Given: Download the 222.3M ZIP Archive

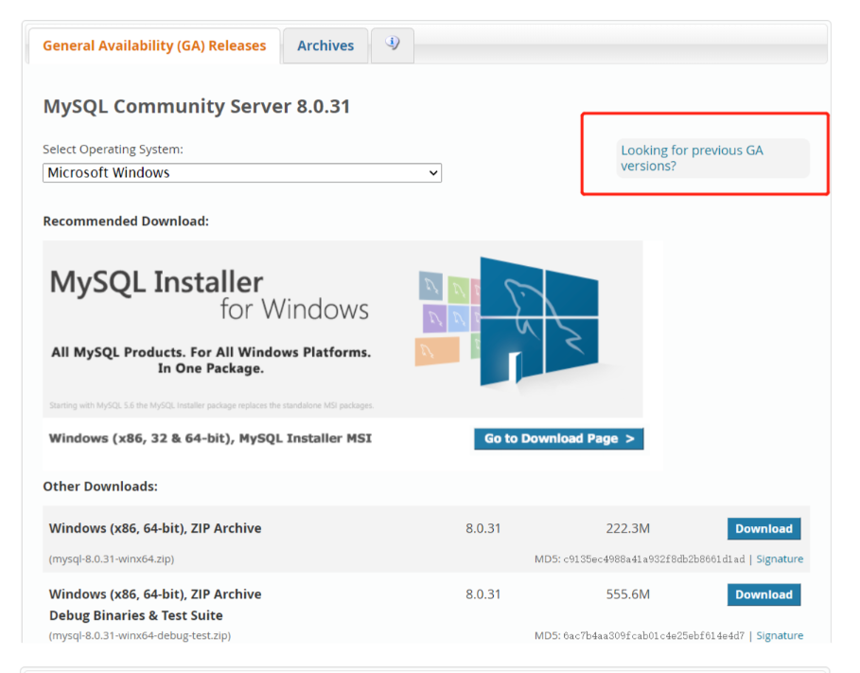Looking at the screenshot, I should click(x=763, y=528).
